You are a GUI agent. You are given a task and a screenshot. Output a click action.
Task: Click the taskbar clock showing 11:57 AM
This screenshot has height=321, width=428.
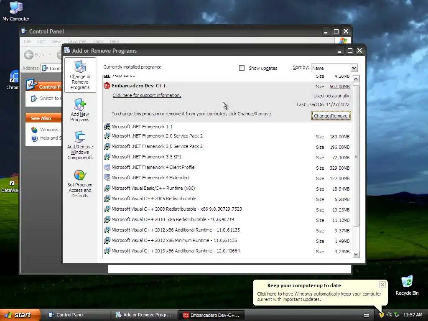click(x=413, y=315)
